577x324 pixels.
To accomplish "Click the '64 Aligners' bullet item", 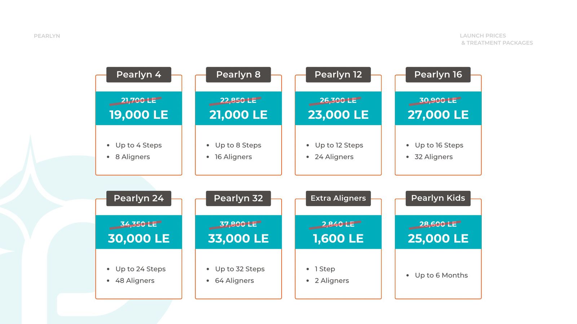I will pos(234,281).
